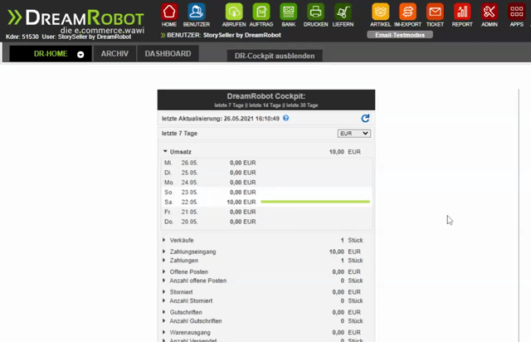Open the DR-HOME dropdown arrow
The image size is (531, 342).
(x=80, y=55)
